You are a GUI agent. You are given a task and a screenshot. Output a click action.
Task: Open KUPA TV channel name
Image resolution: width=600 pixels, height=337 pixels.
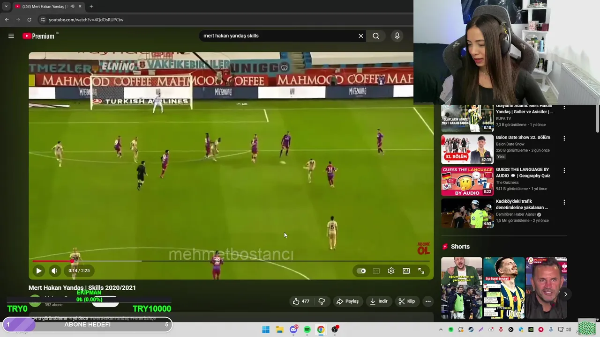tap(504, 119)
